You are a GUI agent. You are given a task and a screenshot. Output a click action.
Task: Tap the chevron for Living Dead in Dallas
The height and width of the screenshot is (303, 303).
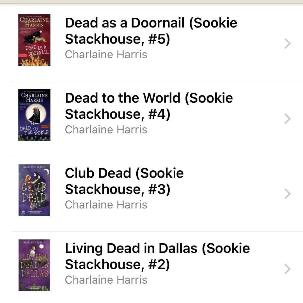287,269
